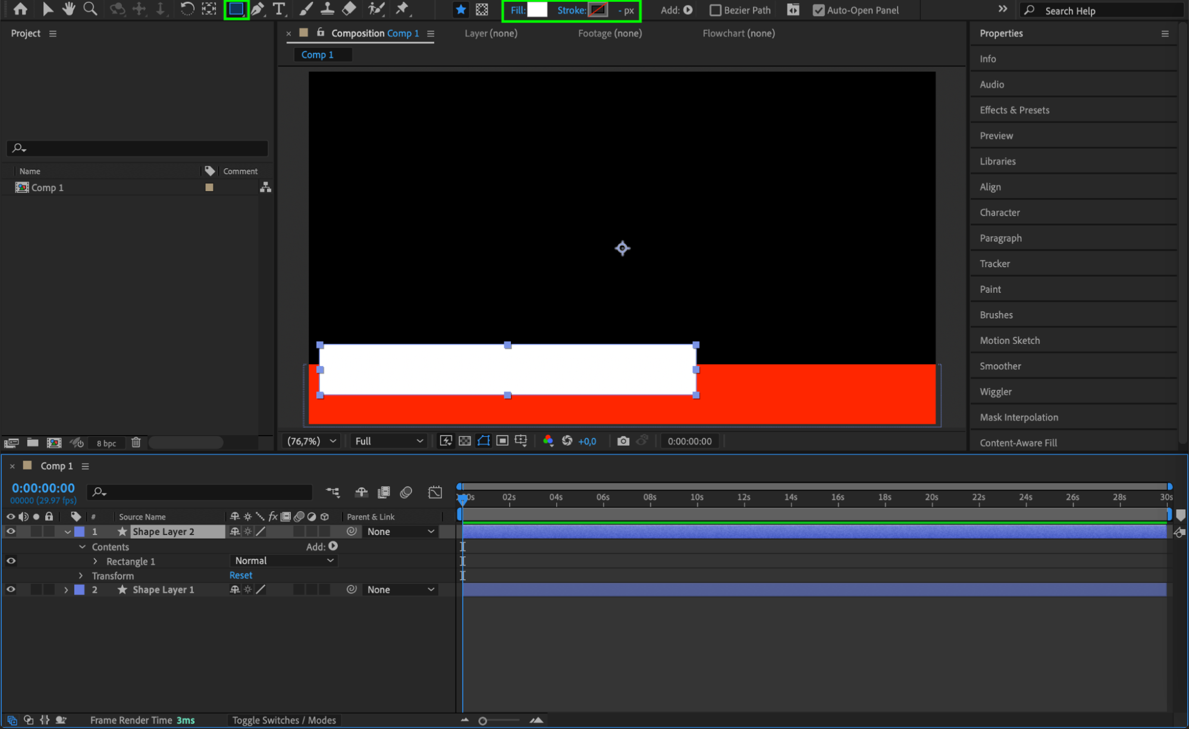This screenshot has width=1189, height=729.
Task: Open the Full resolution dropdown
Action: (388, 441)
